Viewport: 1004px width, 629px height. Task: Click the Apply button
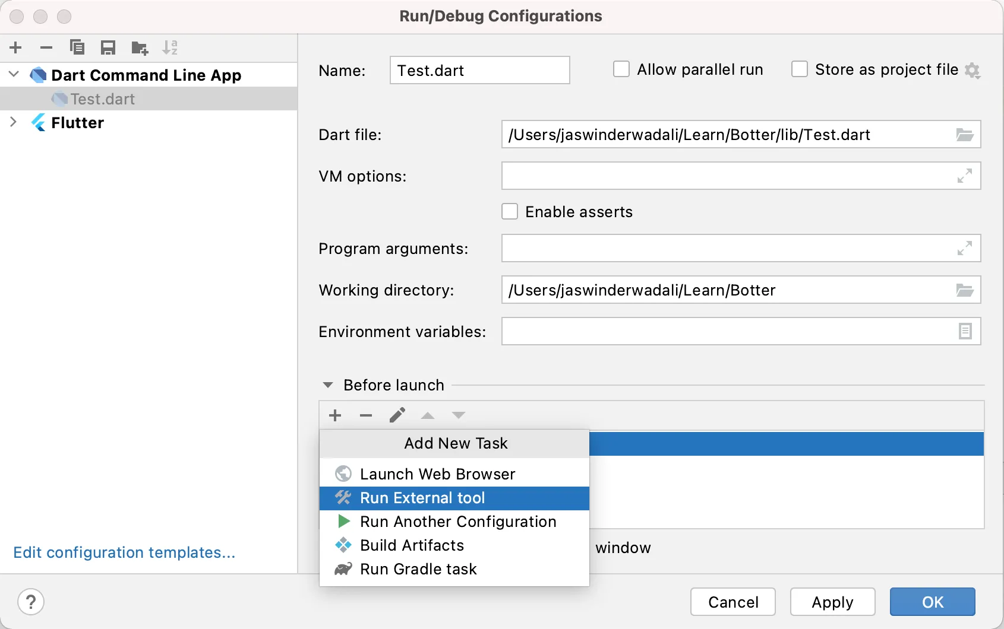pyautogui.click(x=832, y=602)
